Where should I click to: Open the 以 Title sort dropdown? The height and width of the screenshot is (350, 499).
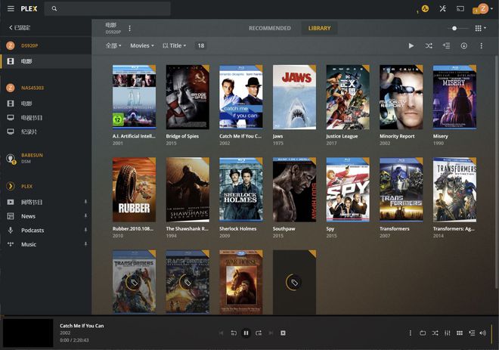click(173, 45)
